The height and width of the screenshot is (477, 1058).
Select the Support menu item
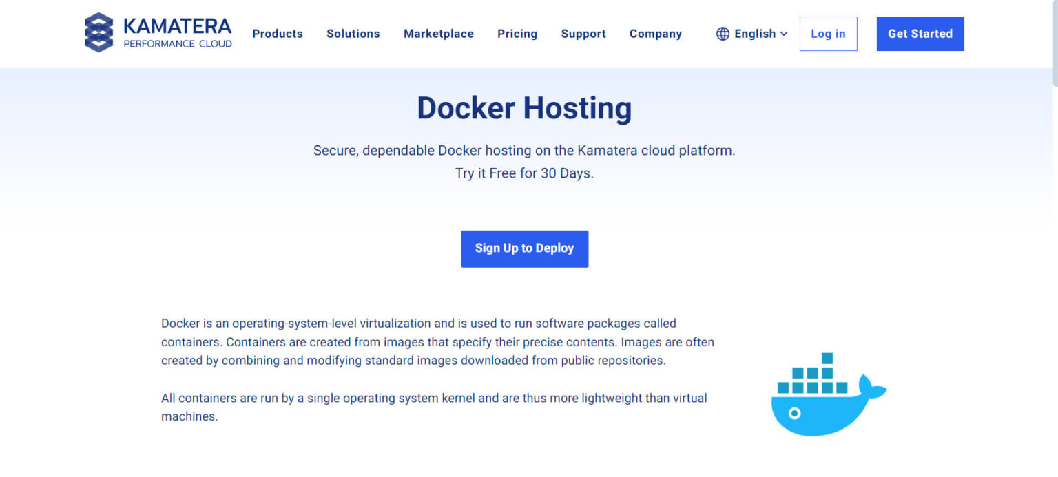tap(583, 34)
